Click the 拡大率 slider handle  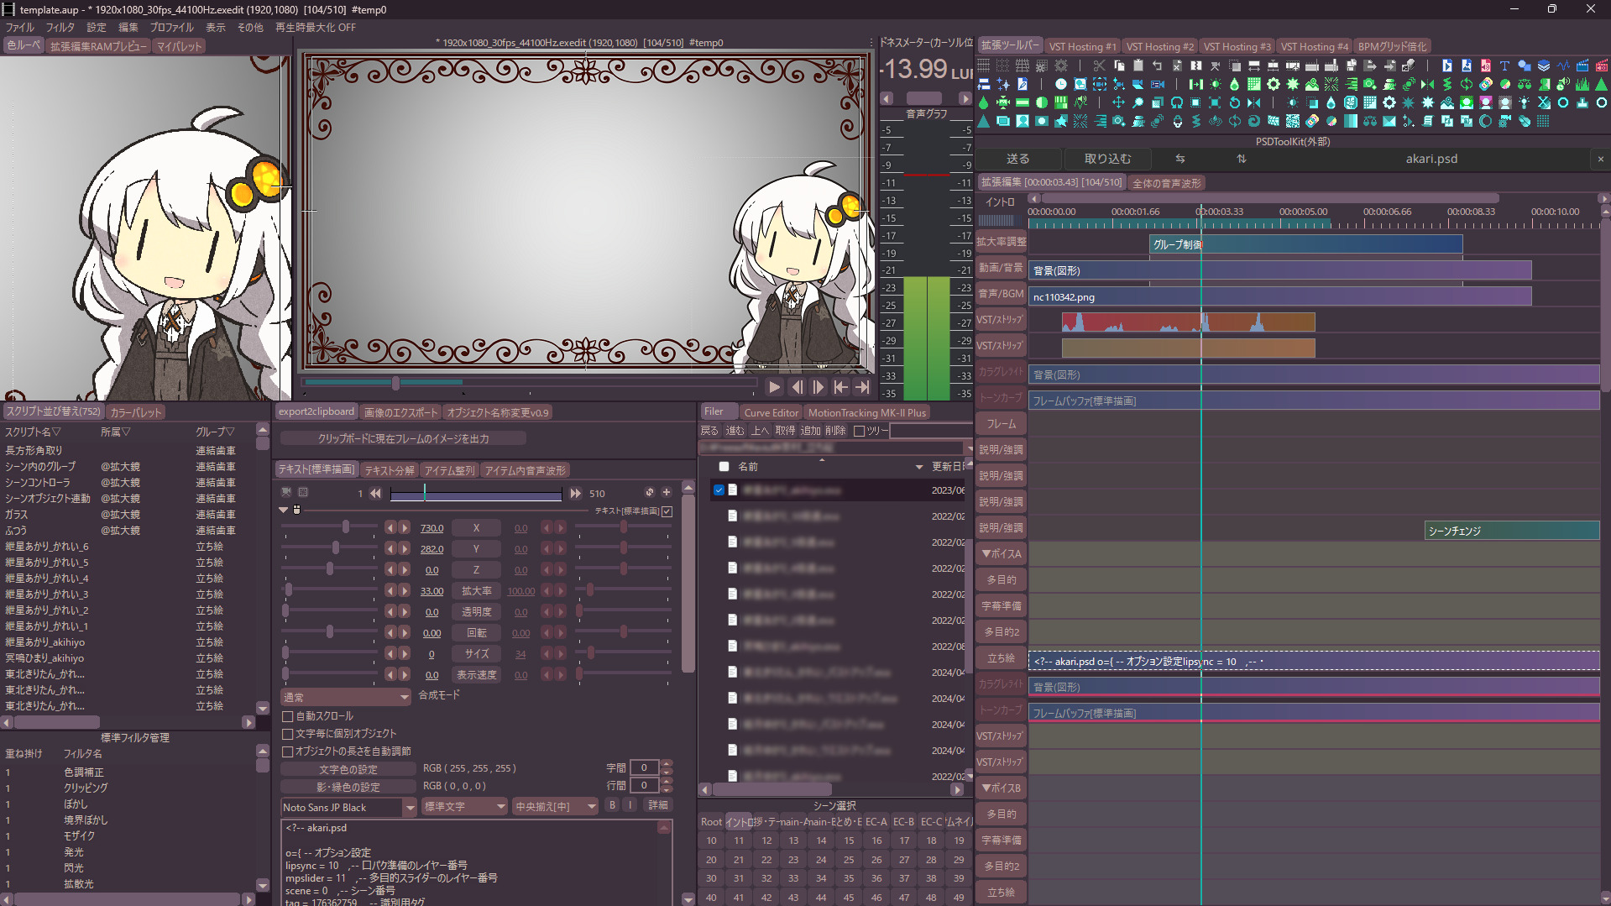pyautogui.click(x=288, y=590)
